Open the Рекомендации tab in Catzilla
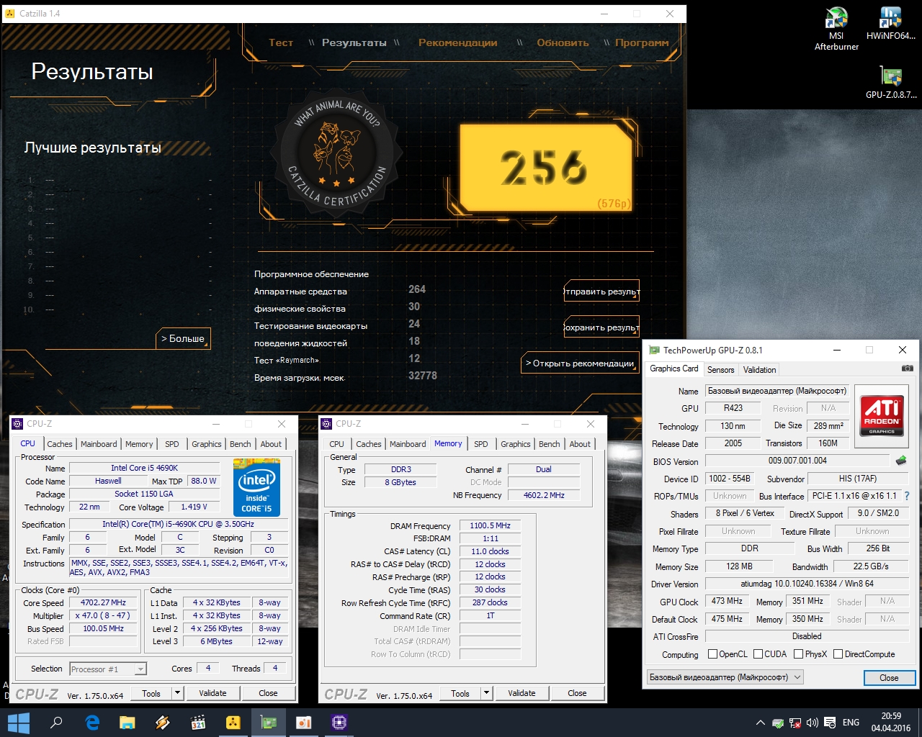Viewport: 922px width, 737px height. coord(457,42)
